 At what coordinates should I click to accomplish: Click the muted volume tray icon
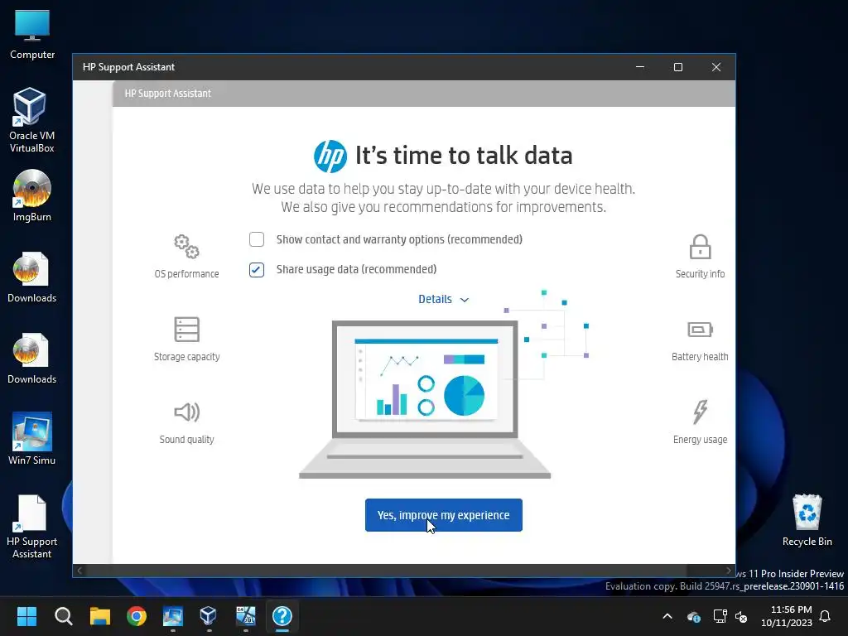(741, 616)
